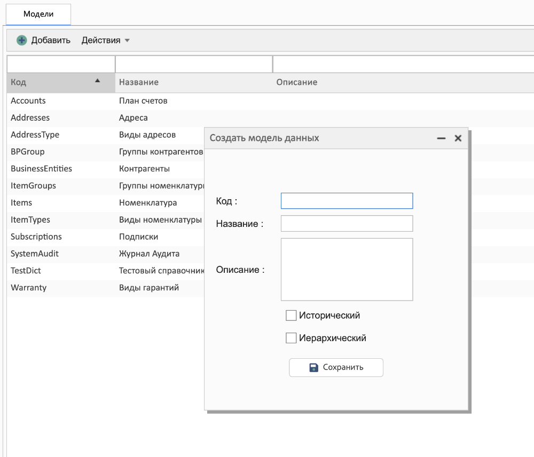Select the Warranty row
The image size is (534, 457).
point(29,288)
